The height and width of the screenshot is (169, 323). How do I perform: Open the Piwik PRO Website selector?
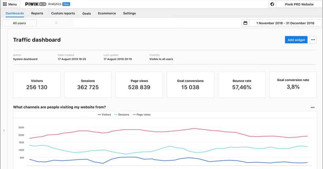point(299,4)
